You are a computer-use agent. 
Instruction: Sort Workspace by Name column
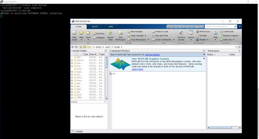pyautogui.click(x=218, y=55)
